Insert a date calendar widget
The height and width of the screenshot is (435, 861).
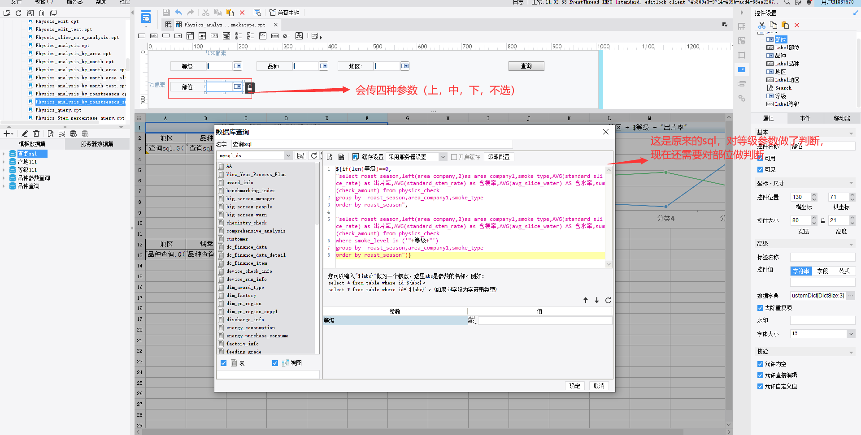point(202,36)
